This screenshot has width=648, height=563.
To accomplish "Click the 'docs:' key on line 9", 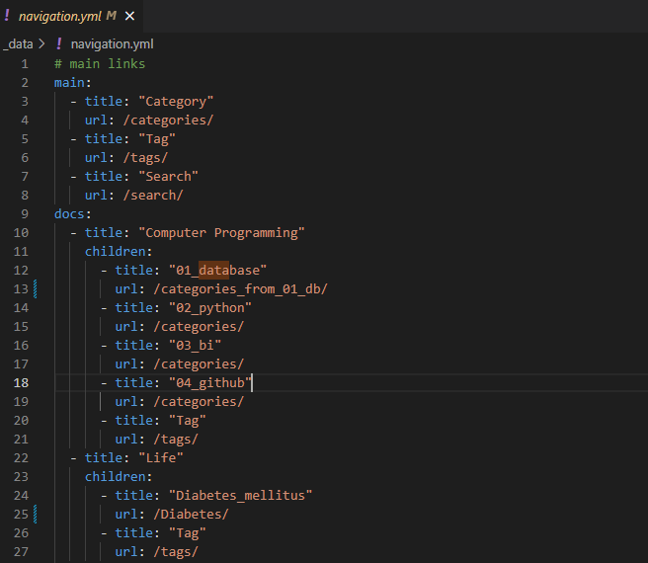I will 72,213.
